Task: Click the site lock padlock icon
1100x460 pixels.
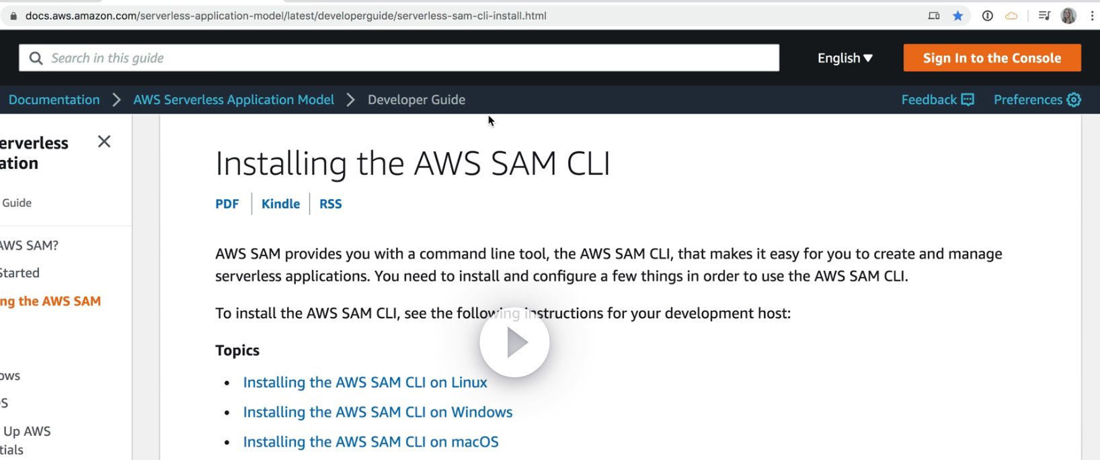Action: coord(13,15)
